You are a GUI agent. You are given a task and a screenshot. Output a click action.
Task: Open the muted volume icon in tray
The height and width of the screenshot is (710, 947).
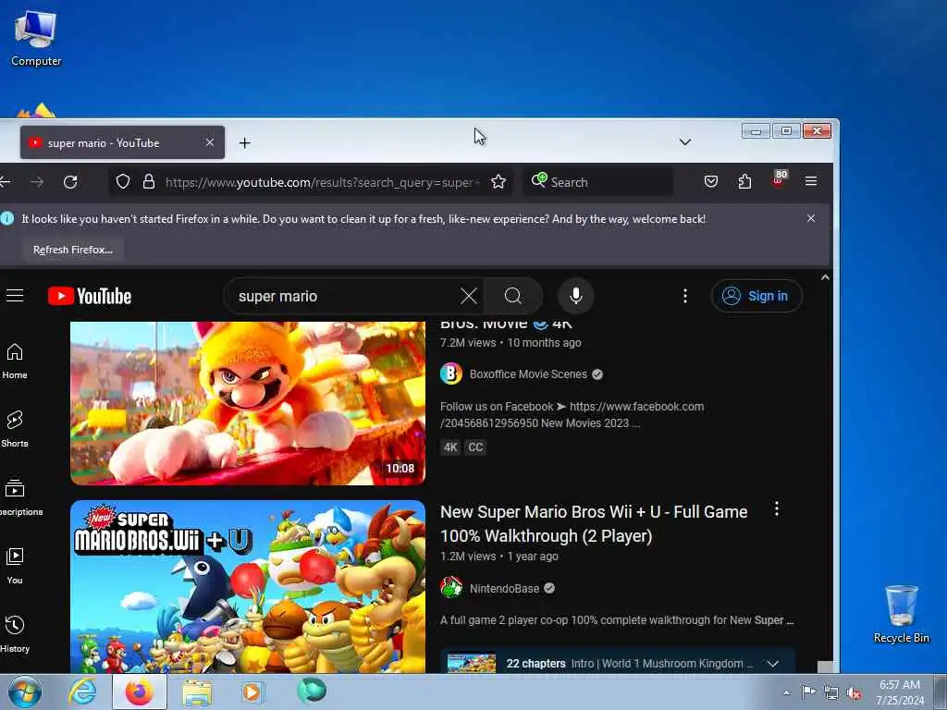coord(854,693)
